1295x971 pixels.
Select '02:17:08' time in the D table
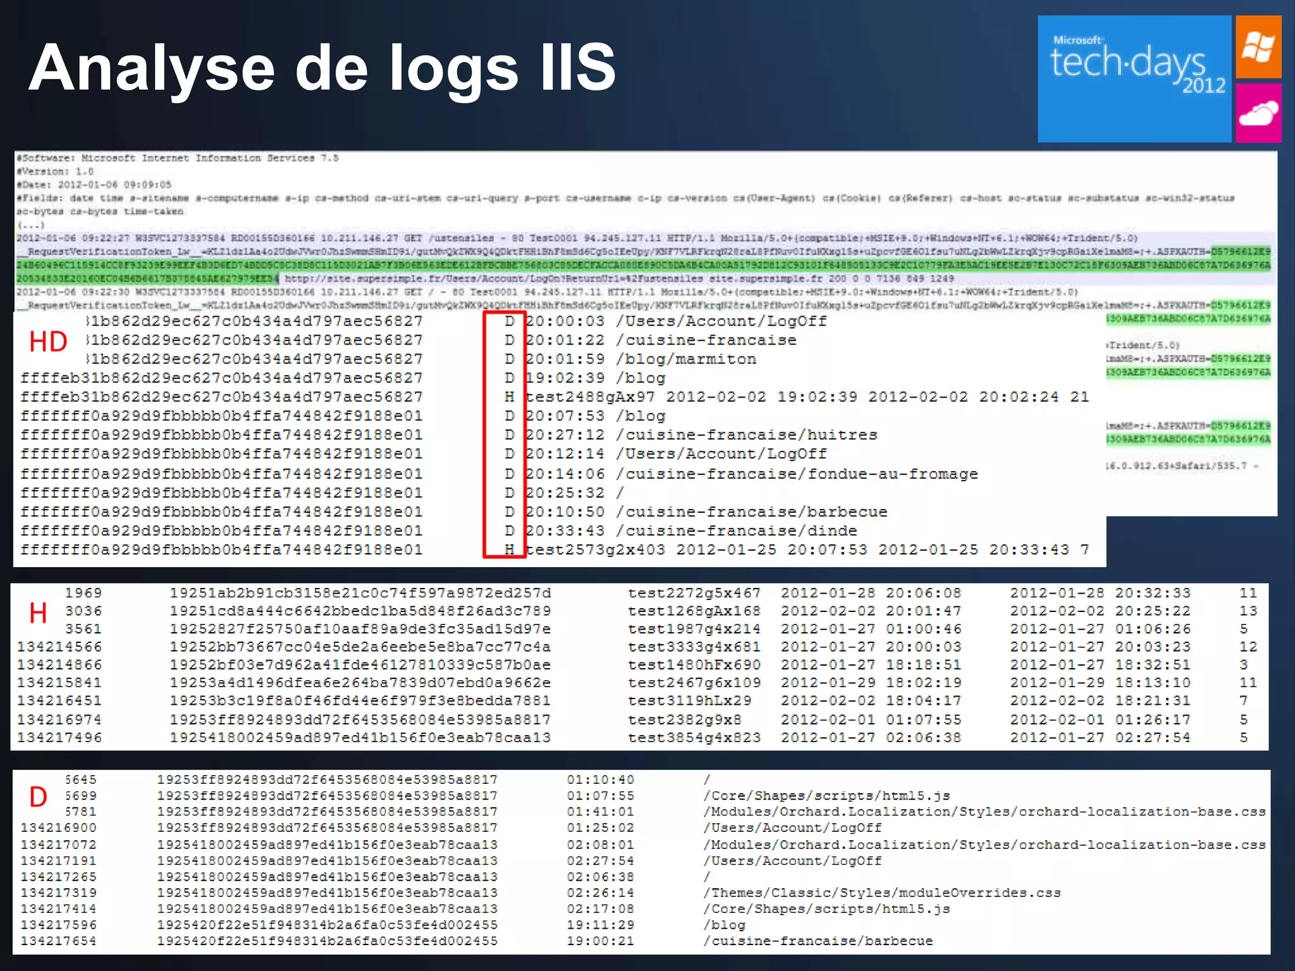600,908
